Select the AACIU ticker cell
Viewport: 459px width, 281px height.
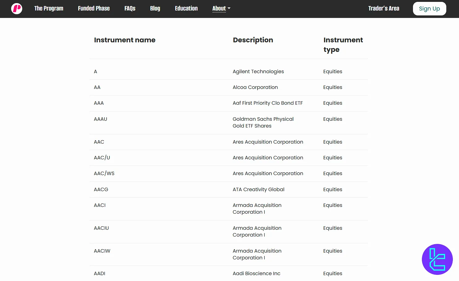101,228
